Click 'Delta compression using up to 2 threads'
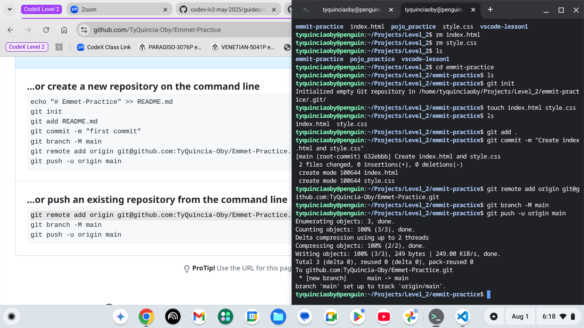 click(x=362, y=237)
